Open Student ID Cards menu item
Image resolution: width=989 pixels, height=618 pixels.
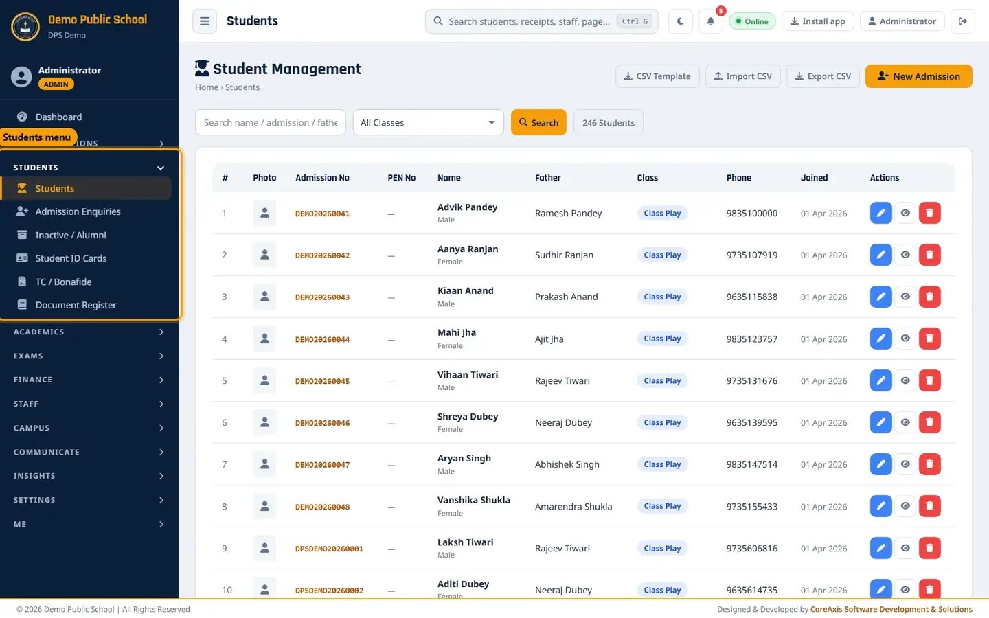(x=87, y=258)
